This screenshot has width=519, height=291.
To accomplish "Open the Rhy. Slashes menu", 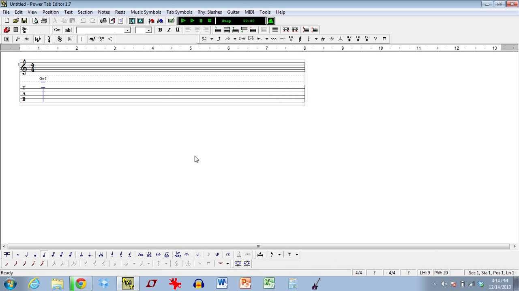I will coord(210,12).
